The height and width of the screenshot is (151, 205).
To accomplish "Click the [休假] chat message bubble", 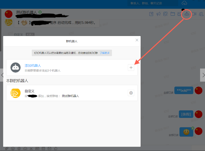I will point(186,114).
